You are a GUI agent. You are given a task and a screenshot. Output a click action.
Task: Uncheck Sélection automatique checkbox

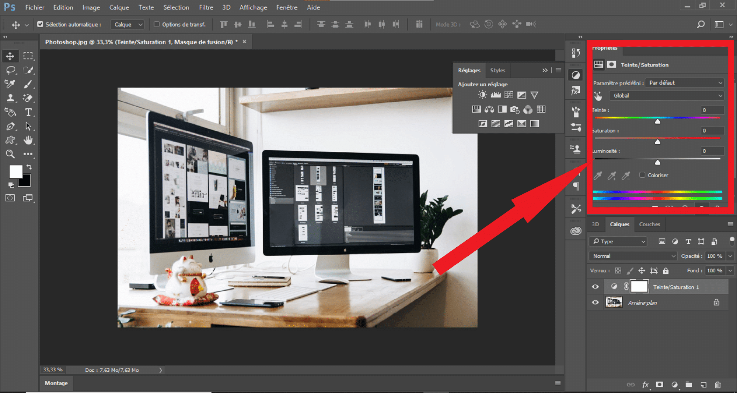click(x=40, y=24)
